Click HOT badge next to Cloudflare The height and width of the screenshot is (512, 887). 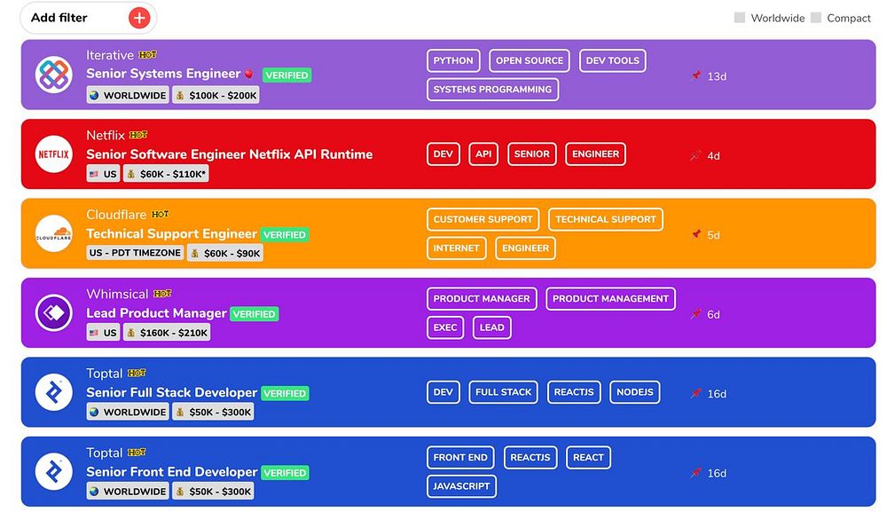160,214
